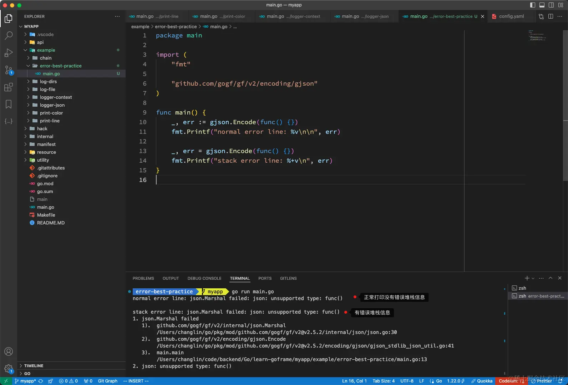The image size is (568, 385).
Task: Synchronize changes from status bar
Action: tap(41, 381)
